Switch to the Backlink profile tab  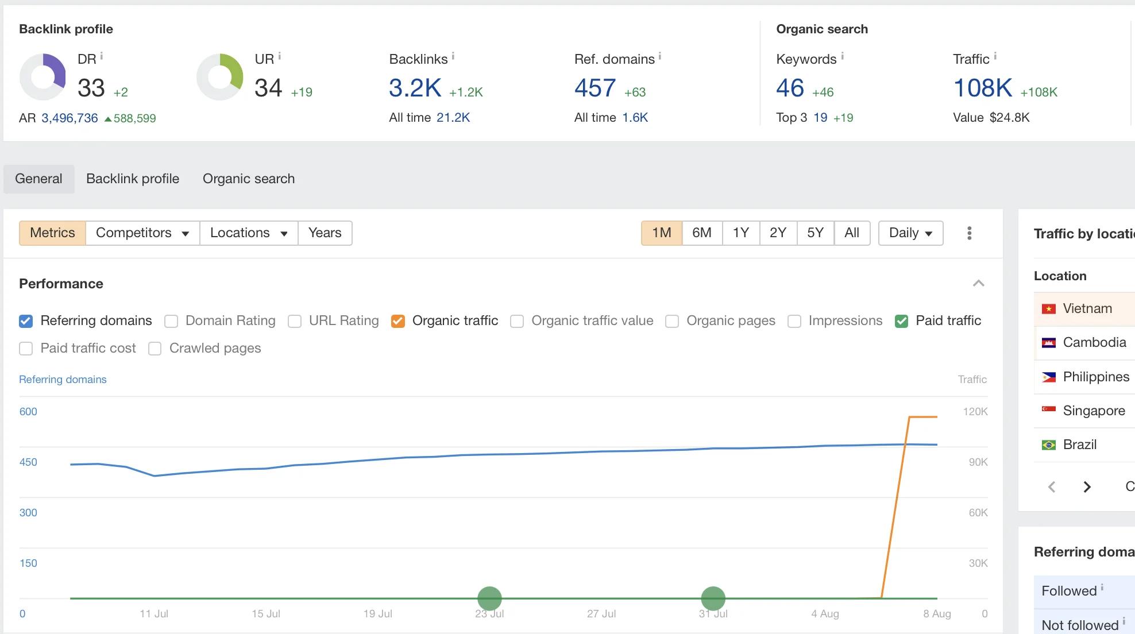point(133,179)
